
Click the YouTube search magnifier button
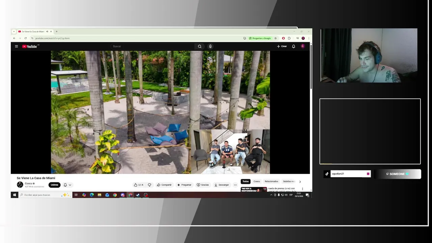click(199, 46)
